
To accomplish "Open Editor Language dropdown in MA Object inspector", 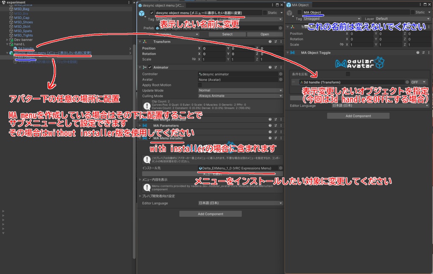I will [380, 105].
